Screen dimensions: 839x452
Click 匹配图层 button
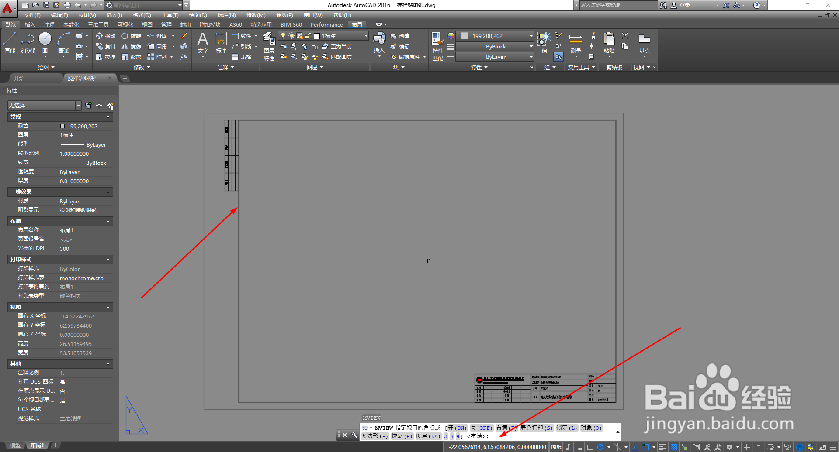pos(337,57)
